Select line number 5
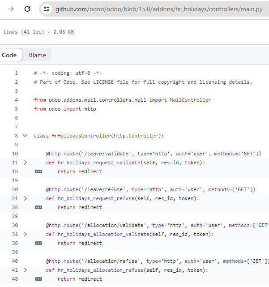Screen dimensions: 269x287 coord(16,109)
